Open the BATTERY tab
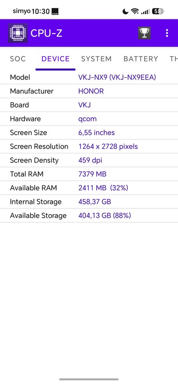Screen dimensions: 178x385 pyautogui.click(x=141, y=59)
